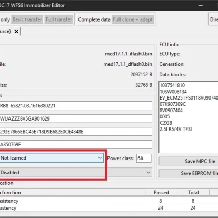This screenshot has height=218, width=218.
Task: Click field containing A350769F
Action: pyautogui.click(x=76, y=144)
